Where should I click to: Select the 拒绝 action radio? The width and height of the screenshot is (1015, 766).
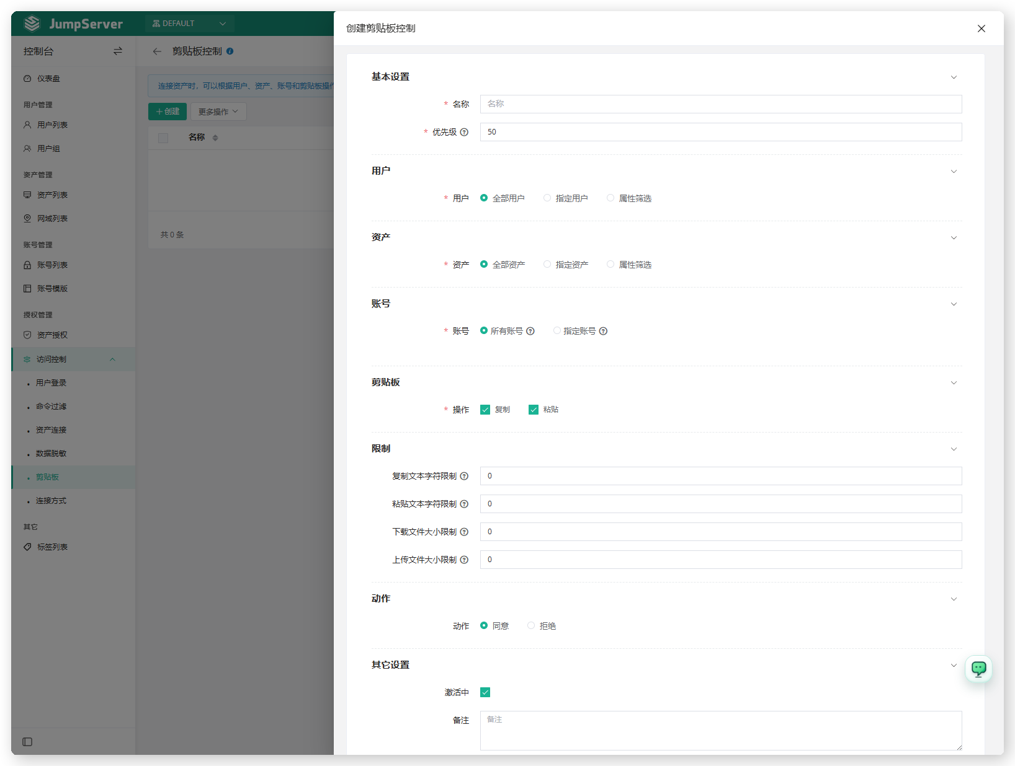(x=541, y=626)
